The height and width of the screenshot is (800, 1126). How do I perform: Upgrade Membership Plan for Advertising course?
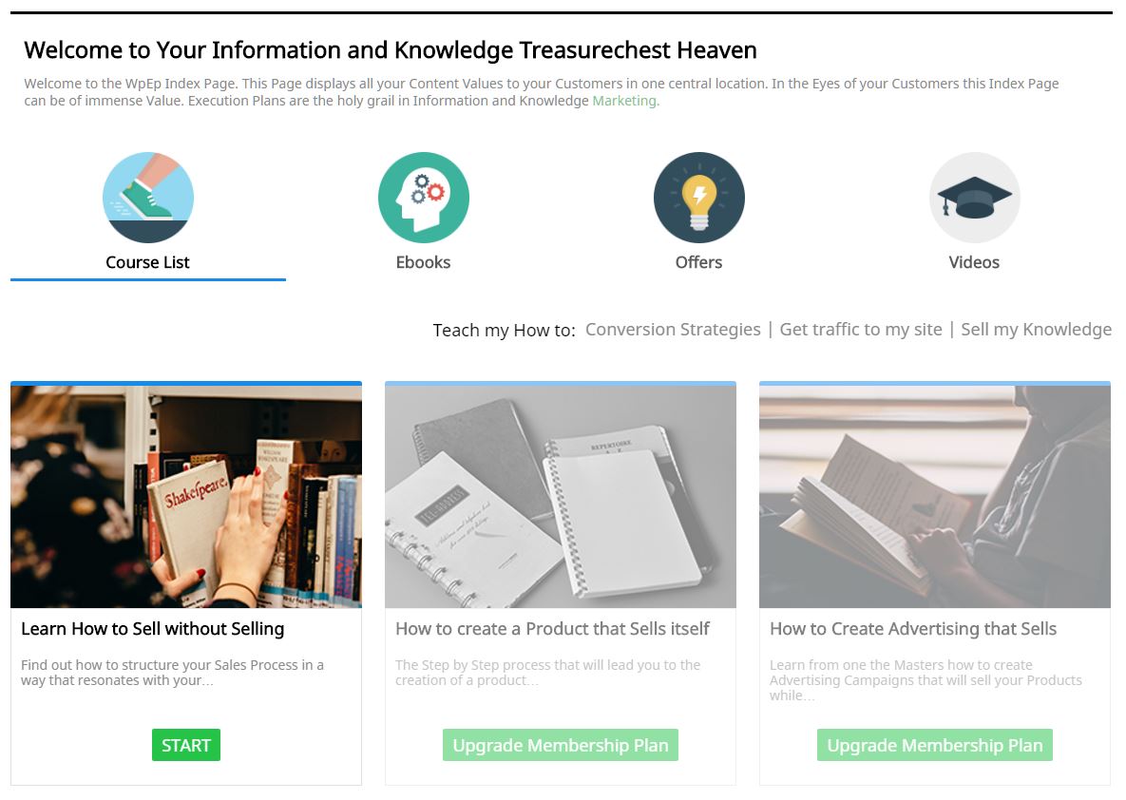coord(935,746)
